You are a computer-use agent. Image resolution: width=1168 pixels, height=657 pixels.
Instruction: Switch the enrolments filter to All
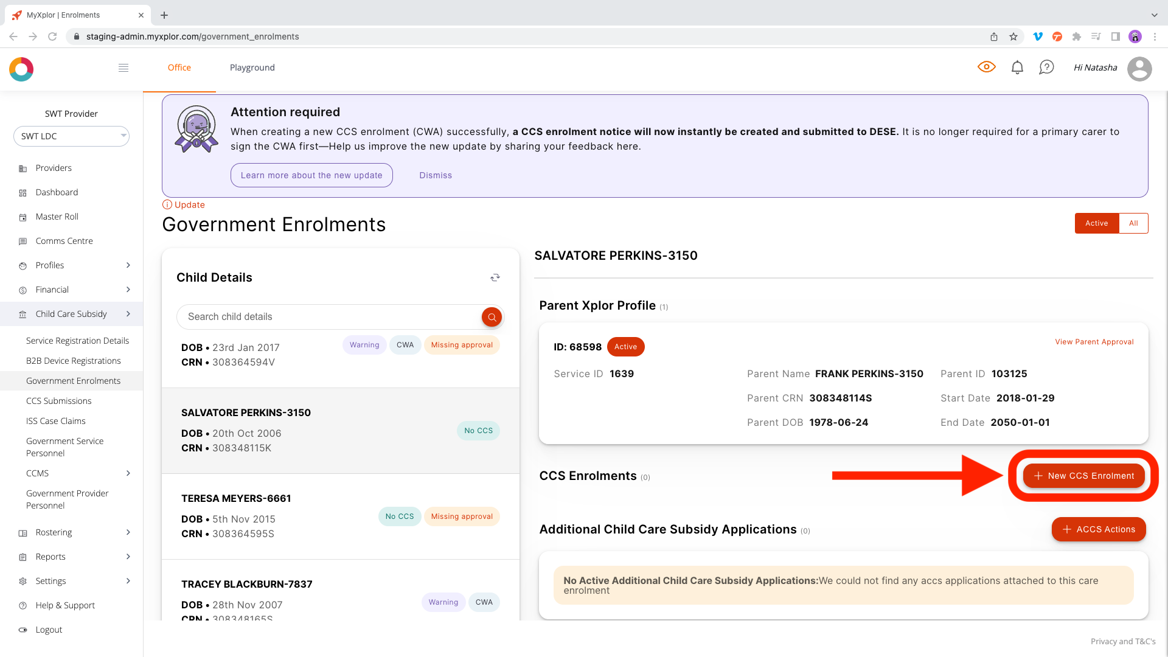pos(1133,223)
